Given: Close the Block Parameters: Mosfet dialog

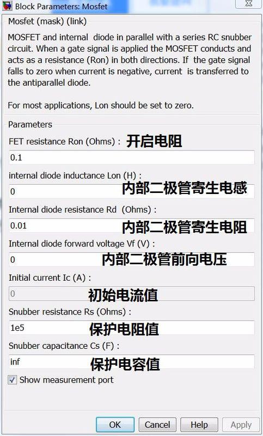Looking at the screenshot, I should pos(249,4).
